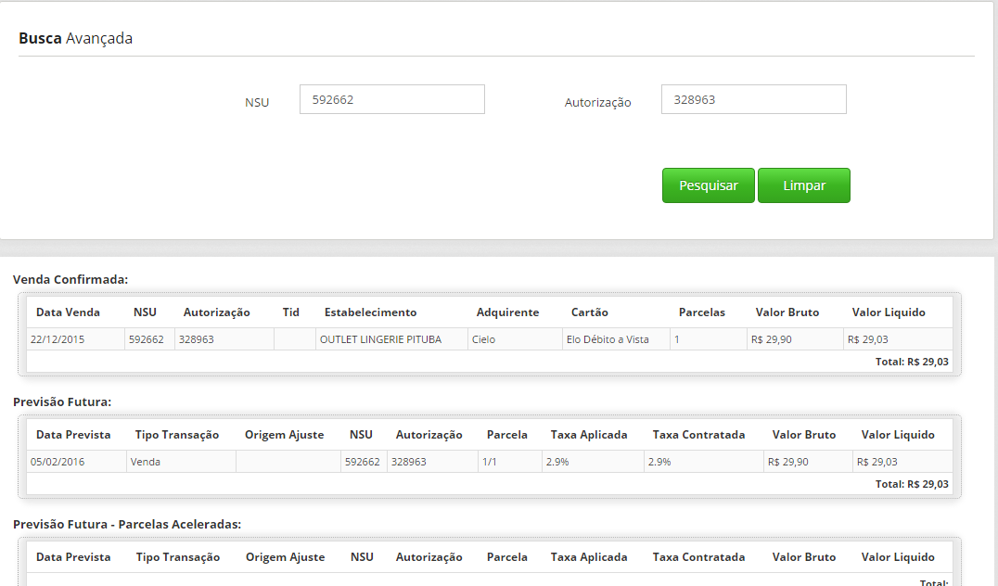Click Parcela header in Parcelas Aceleradas table

(507, 556)
